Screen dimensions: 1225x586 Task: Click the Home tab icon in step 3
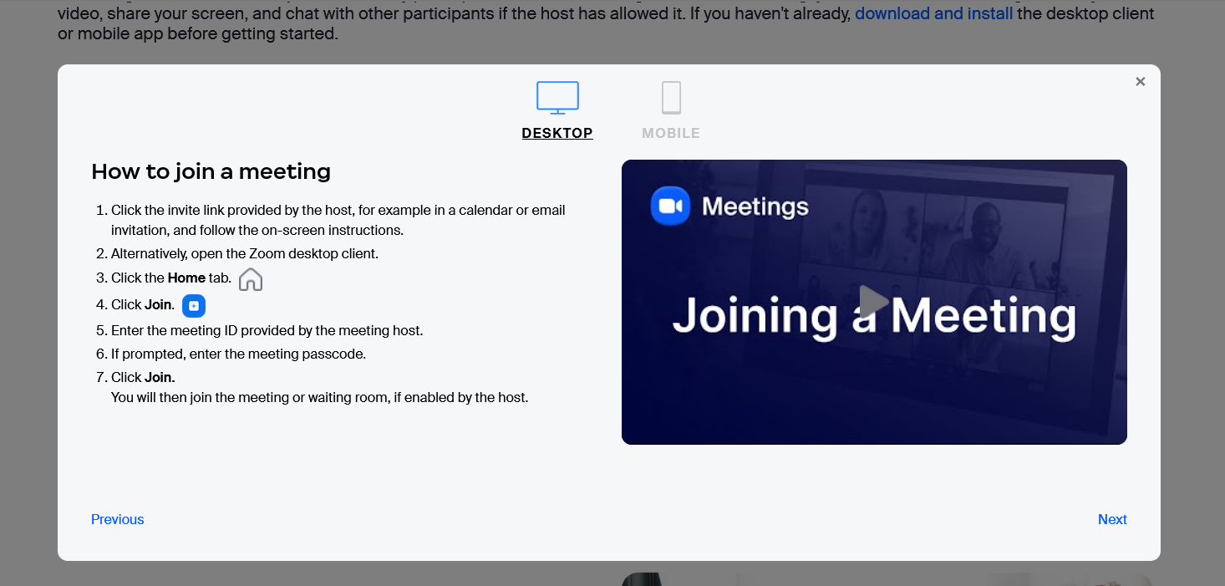tap(250, 277)
